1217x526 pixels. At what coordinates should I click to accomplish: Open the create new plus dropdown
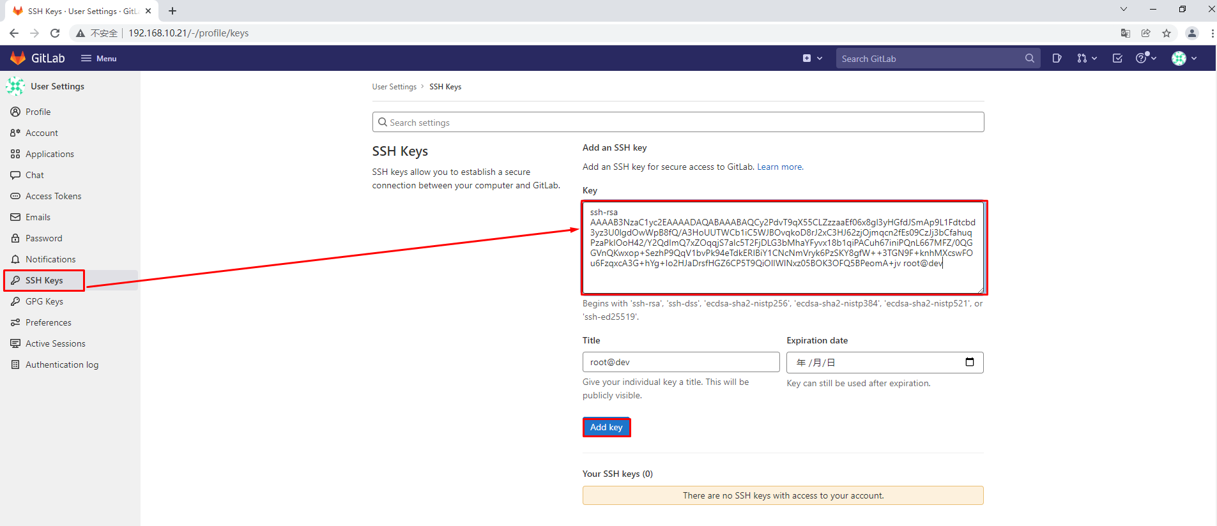tap(812, 58)
